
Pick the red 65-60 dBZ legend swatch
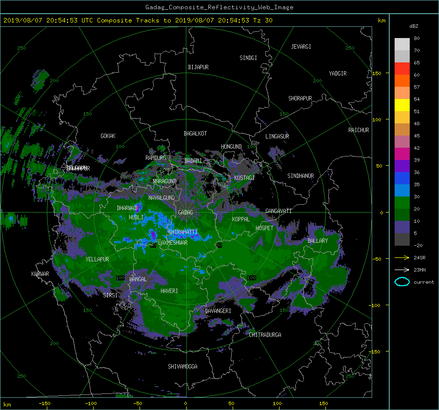402,69
